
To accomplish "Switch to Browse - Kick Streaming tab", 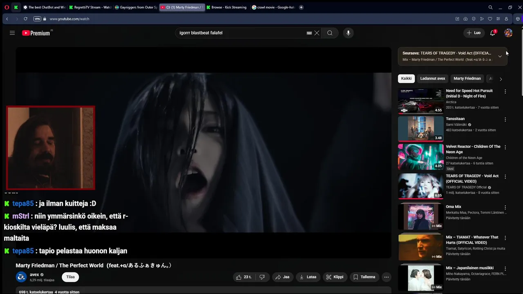I will tap(227, 7).
